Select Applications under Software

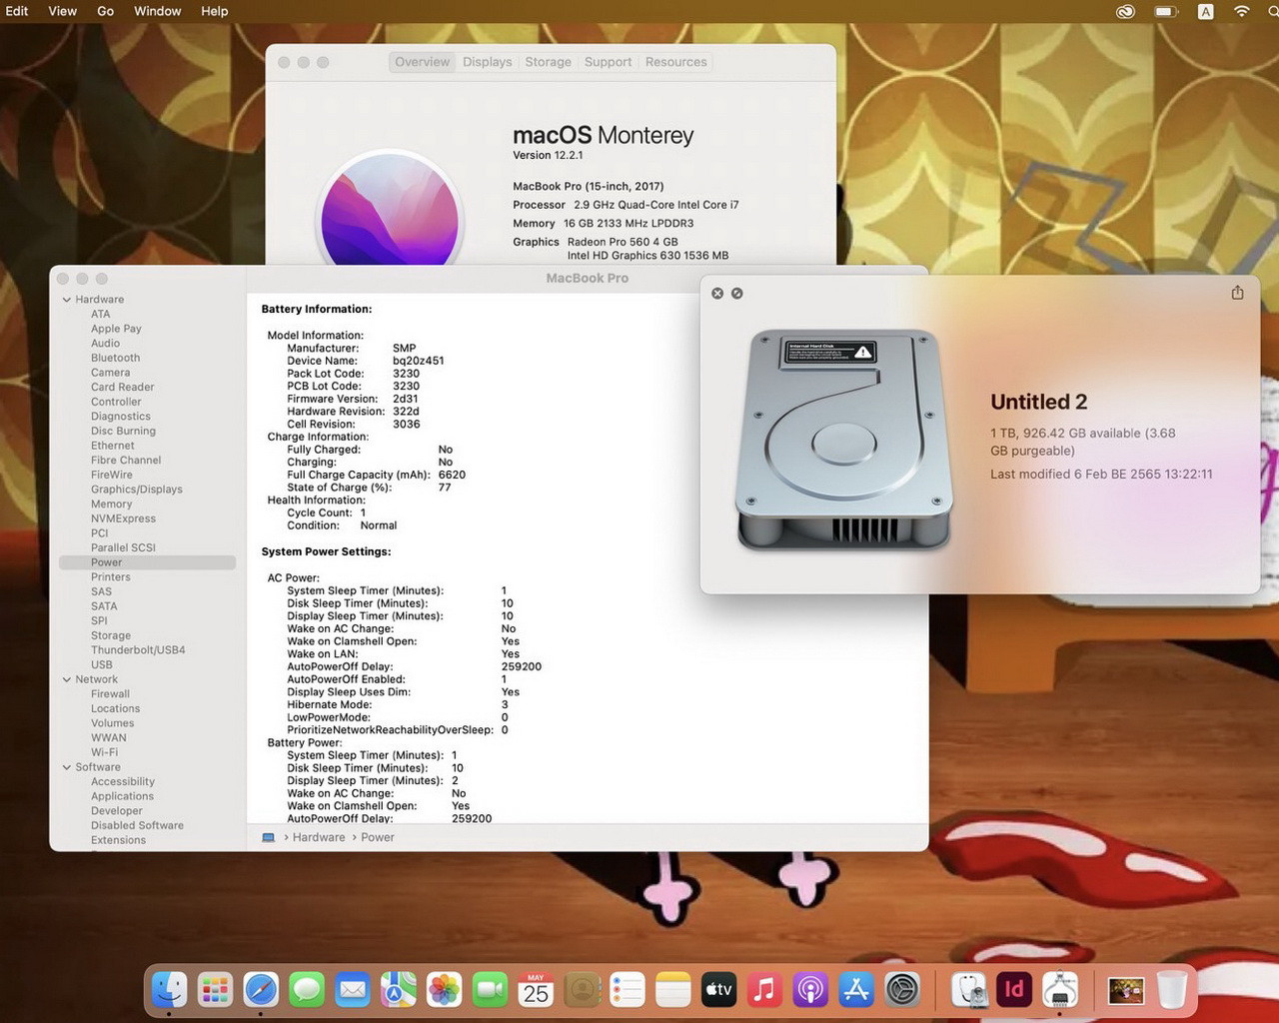point(123,796)
